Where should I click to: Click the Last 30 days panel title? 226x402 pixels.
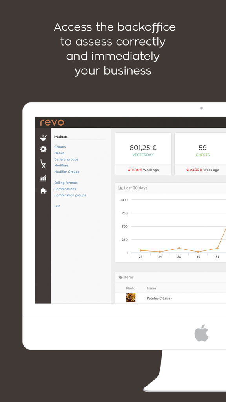pos(135,188)
